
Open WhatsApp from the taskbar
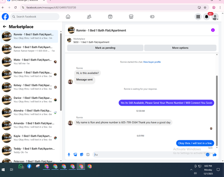pyautogui.click(x=21, y=166)
